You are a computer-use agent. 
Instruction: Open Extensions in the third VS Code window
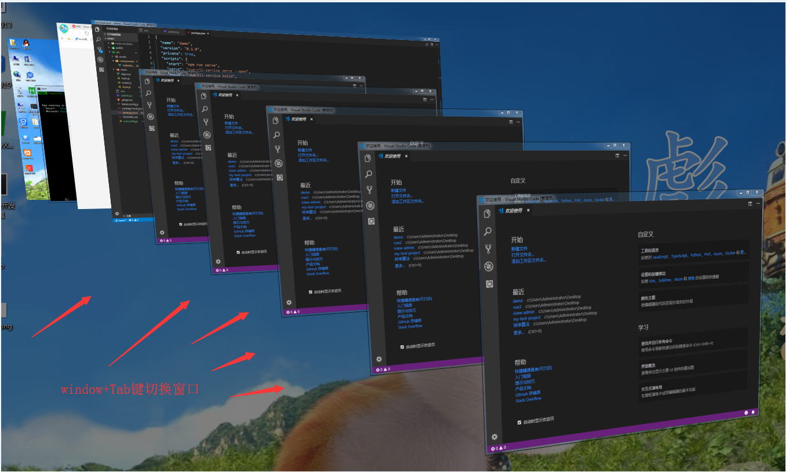280,177
